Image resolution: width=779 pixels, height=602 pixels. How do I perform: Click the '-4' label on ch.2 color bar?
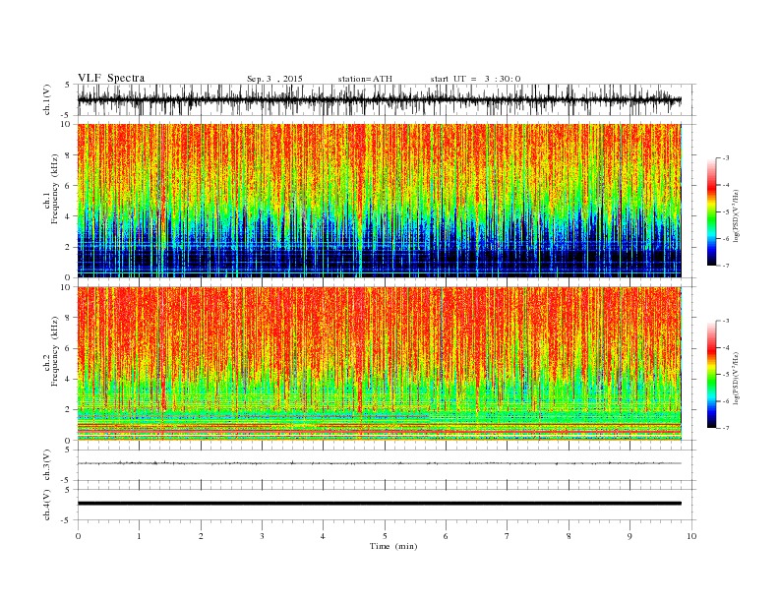[726, 348]
